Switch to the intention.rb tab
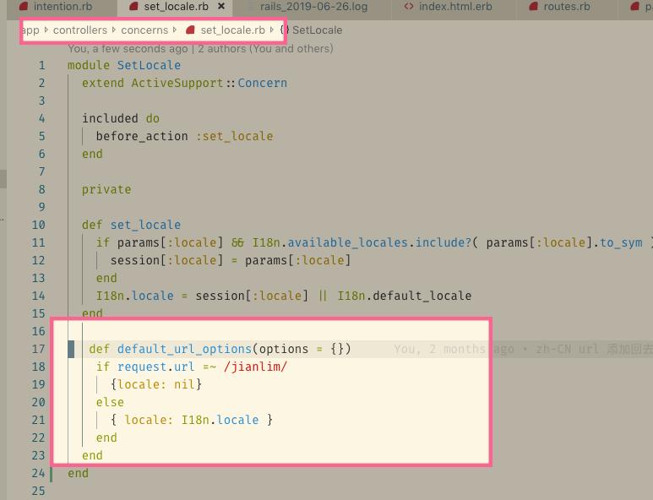 tap(57, 7)
